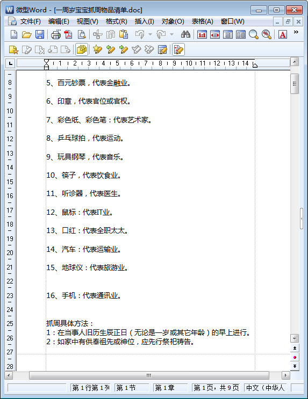Go to next change with the right arrow pencil
Viewport: 308px width, 399px height.
tap(123, 49)
